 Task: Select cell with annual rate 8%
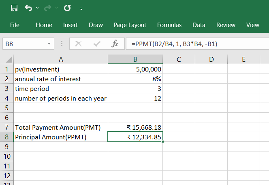(135, 79)
